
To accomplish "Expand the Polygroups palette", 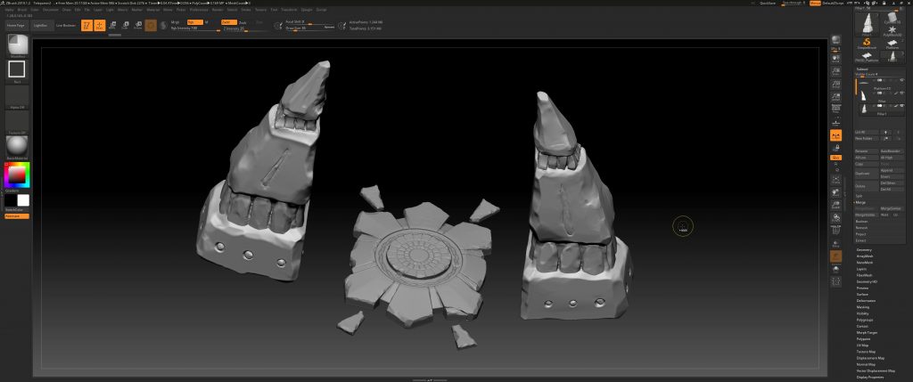I will pos(865,320).
